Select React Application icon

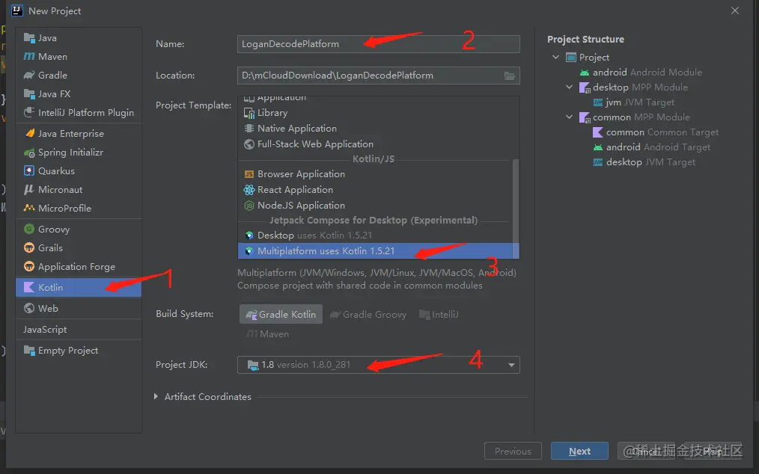point(249,190)
